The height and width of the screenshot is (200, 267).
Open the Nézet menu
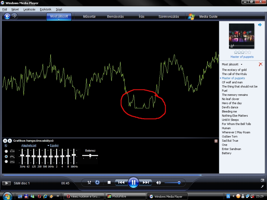point(15,9)
